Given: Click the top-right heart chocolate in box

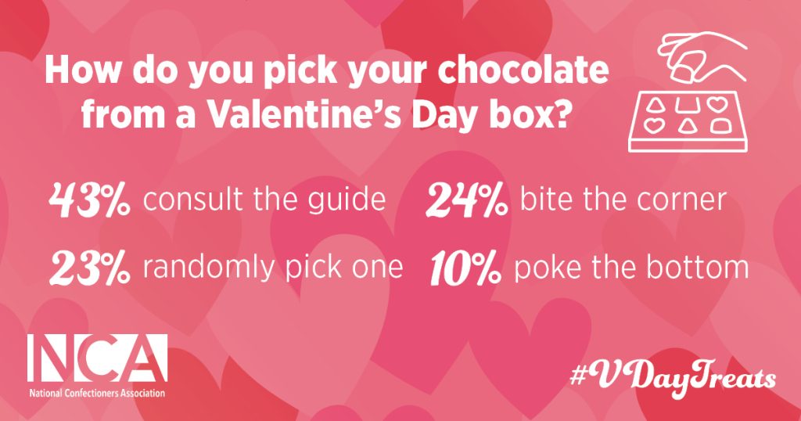Looking at the screenshot, I should pos(717,105).
